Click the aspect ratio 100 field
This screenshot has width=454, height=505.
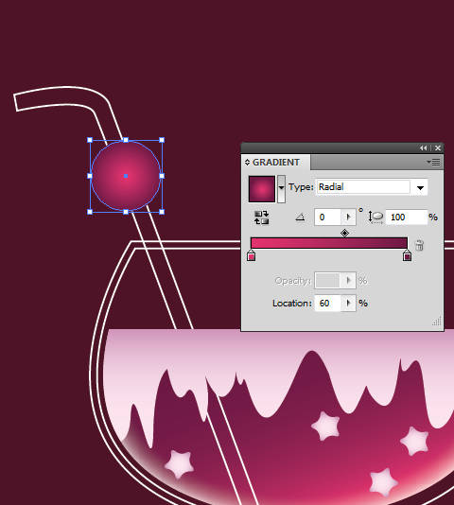[407, 218]
